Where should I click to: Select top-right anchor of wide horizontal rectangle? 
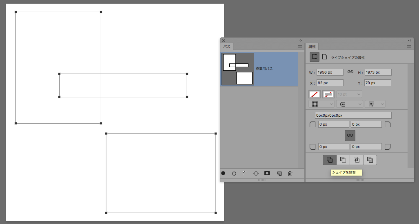[x=187, y=74]
